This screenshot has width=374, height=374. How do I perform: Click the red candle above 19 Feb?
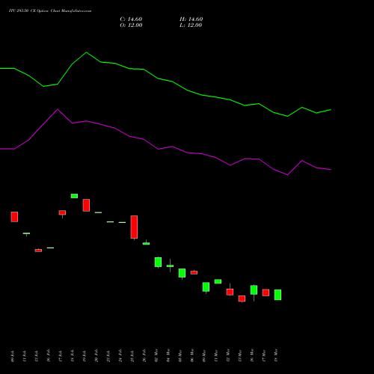(x=86, y=205)
